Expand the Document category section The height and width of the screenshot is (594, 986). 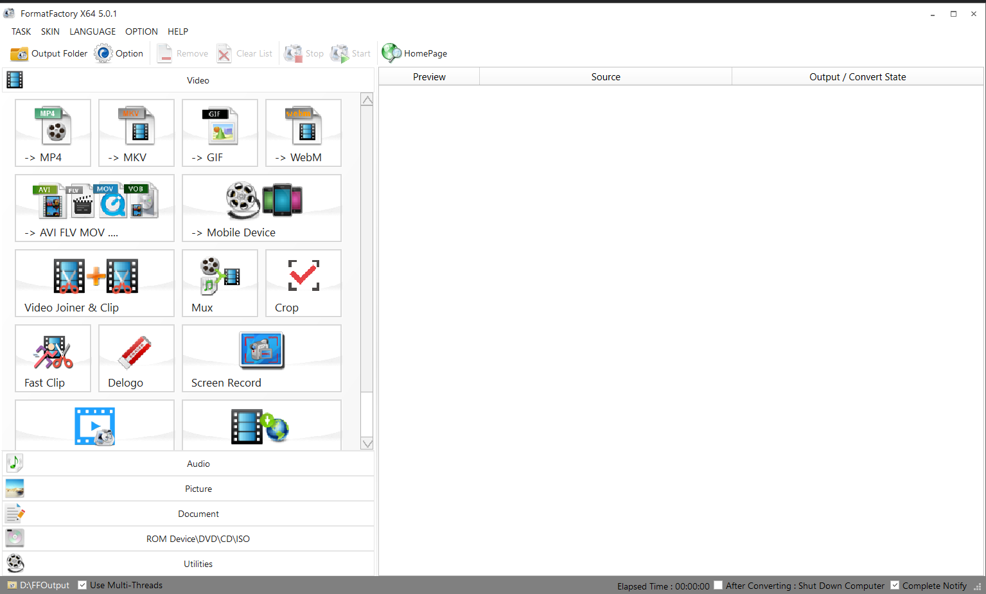[188, 514]
